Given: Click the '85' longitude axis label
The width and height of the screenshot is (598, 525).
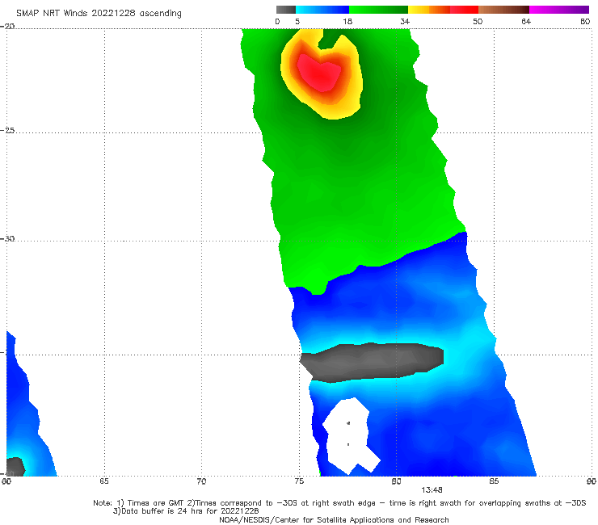Looking at the screenshot, I should [494, 481].
